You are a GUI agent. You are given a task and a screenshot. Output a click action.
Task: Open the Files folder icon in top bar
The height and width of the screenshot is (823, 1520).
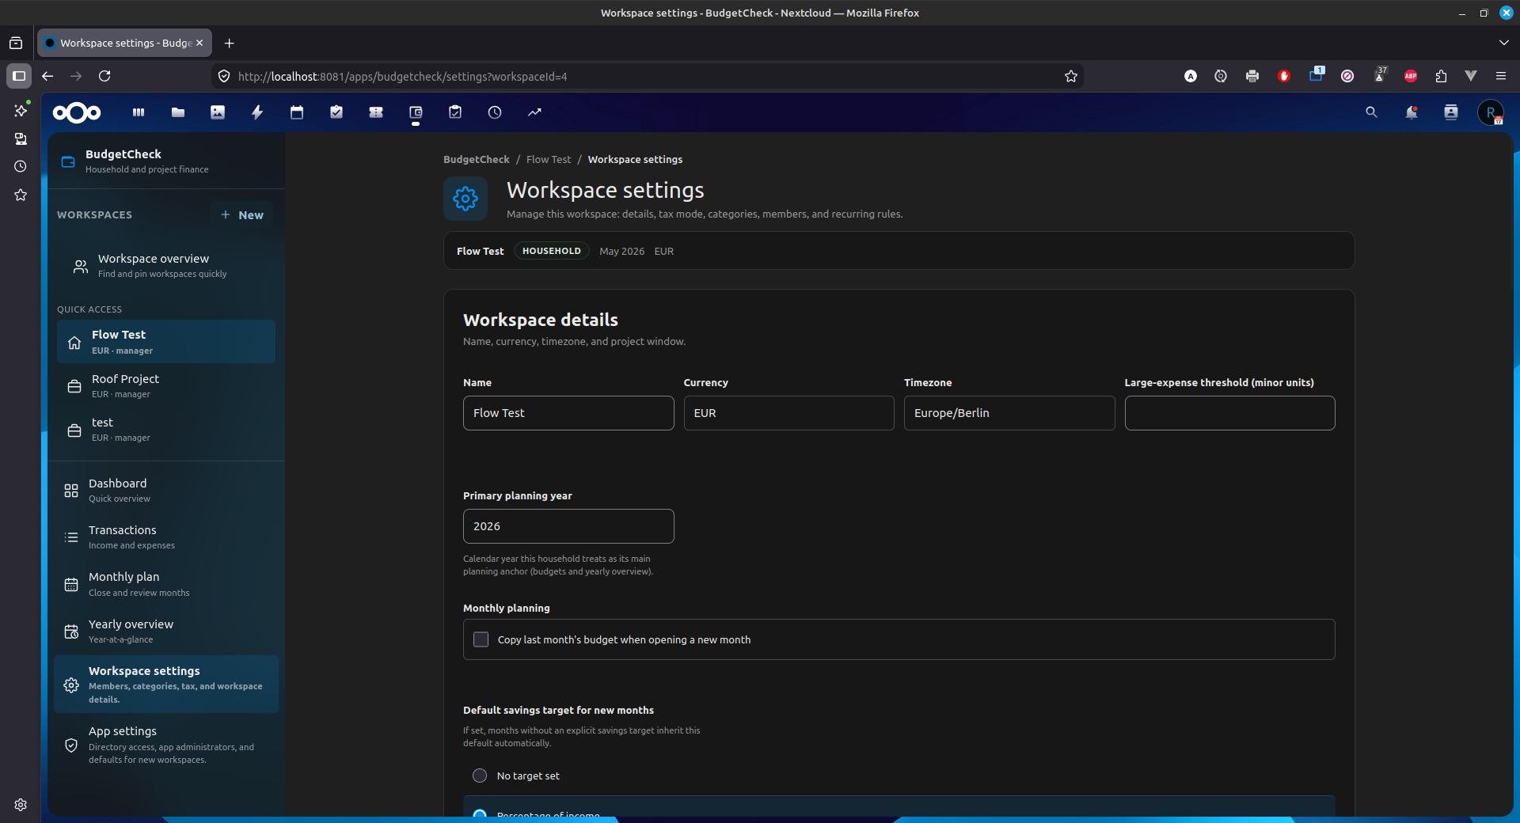178,112
